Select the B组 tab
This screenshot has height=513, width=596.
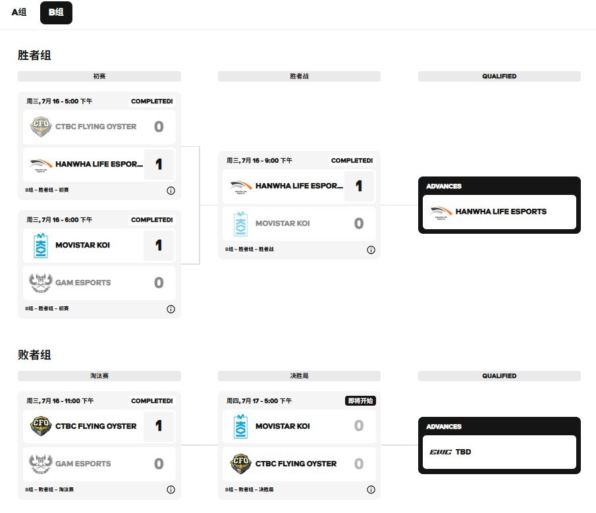pyautogui.click(x=56, y=13)
